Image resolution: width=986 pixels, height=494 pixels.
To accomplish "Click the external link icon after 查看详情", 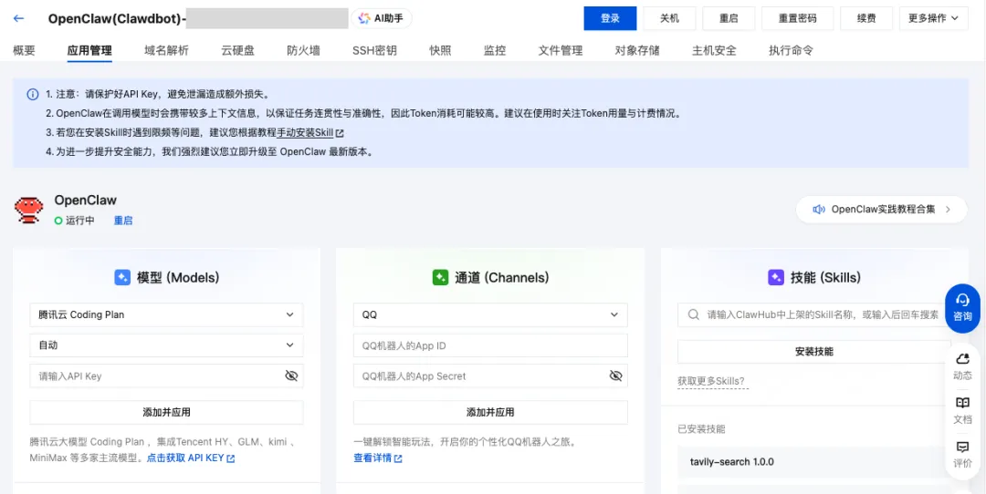I will point(398,458).
